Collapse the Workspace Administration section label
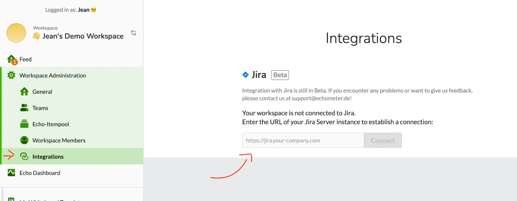 click(x=53, y=76)
